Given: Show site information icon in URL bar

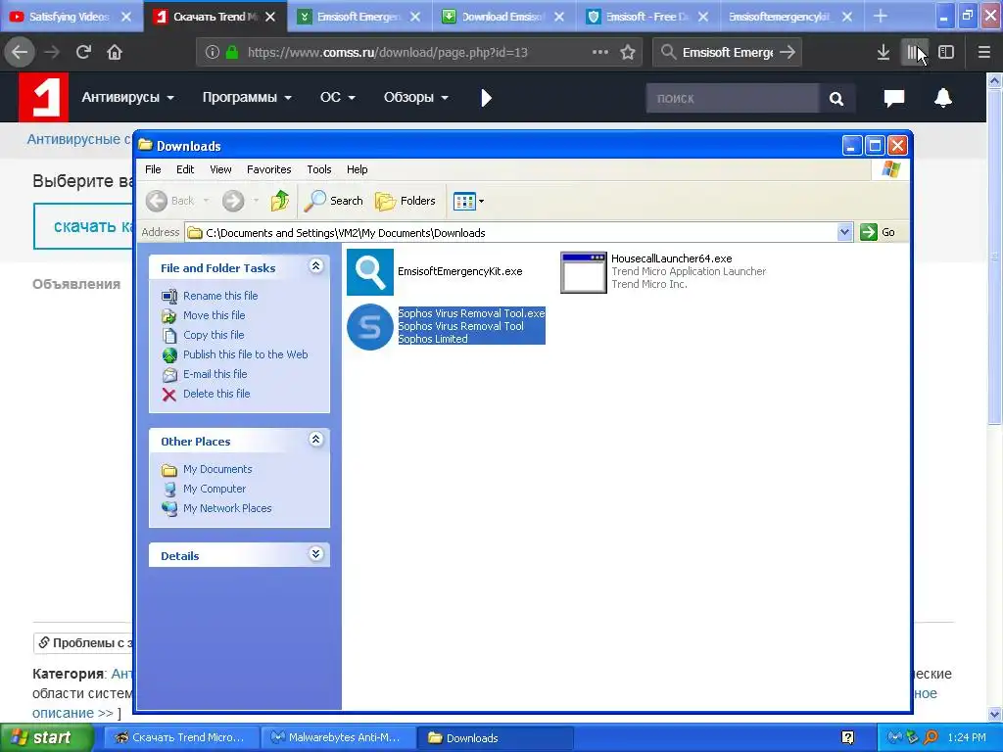Looking at the screenshot, I should pos(213,53).
